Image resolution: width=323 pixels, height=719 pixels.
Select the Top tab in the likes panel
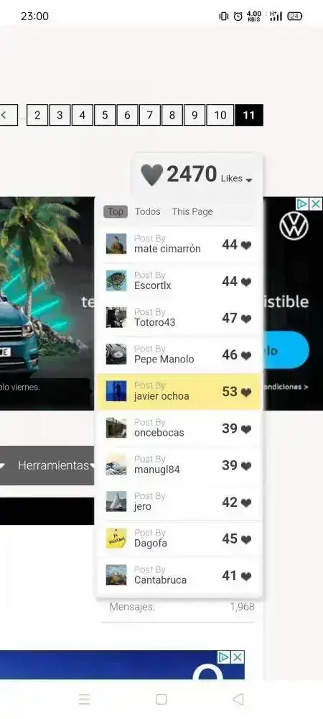(116, 211)
